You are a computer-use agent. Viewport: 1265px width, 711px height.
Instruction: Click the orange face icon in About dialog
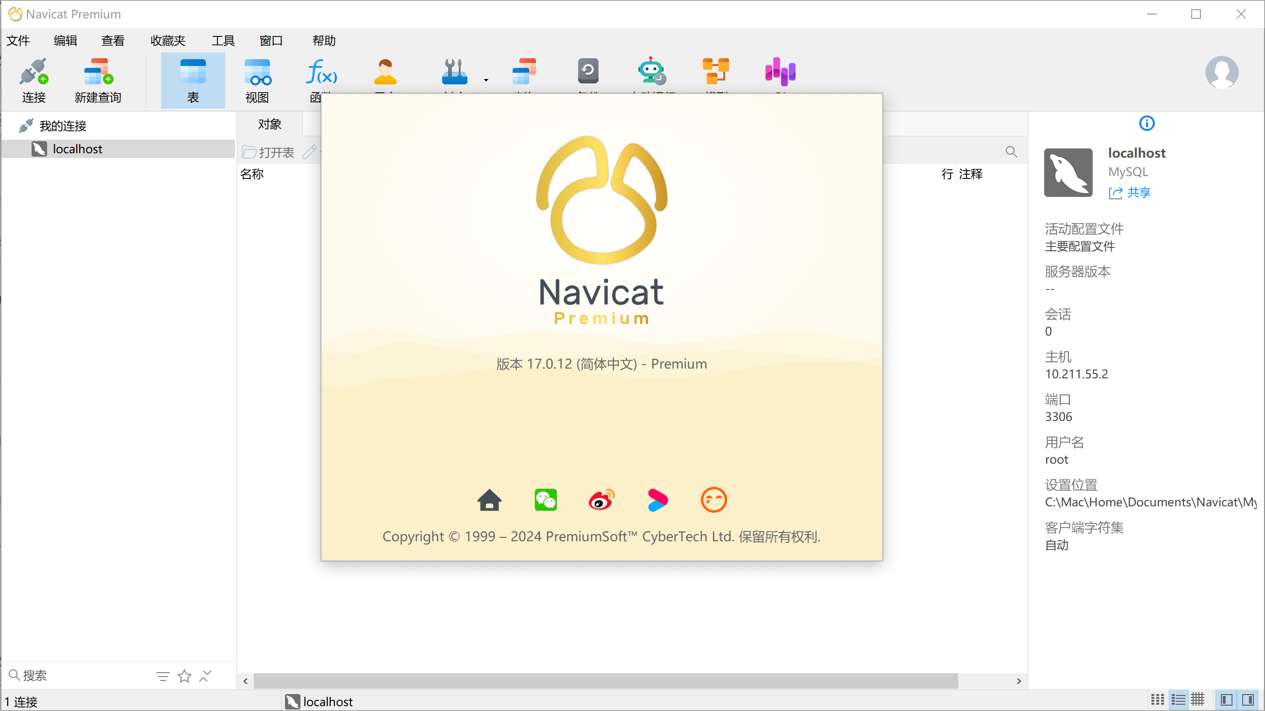(x=714, y=500)
